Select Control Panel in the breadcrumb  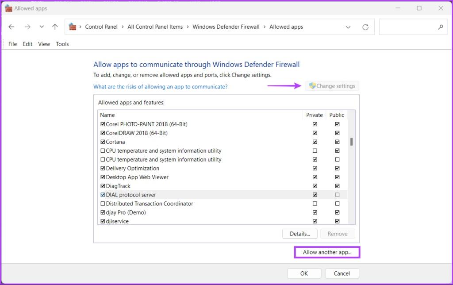coord(101,27)
